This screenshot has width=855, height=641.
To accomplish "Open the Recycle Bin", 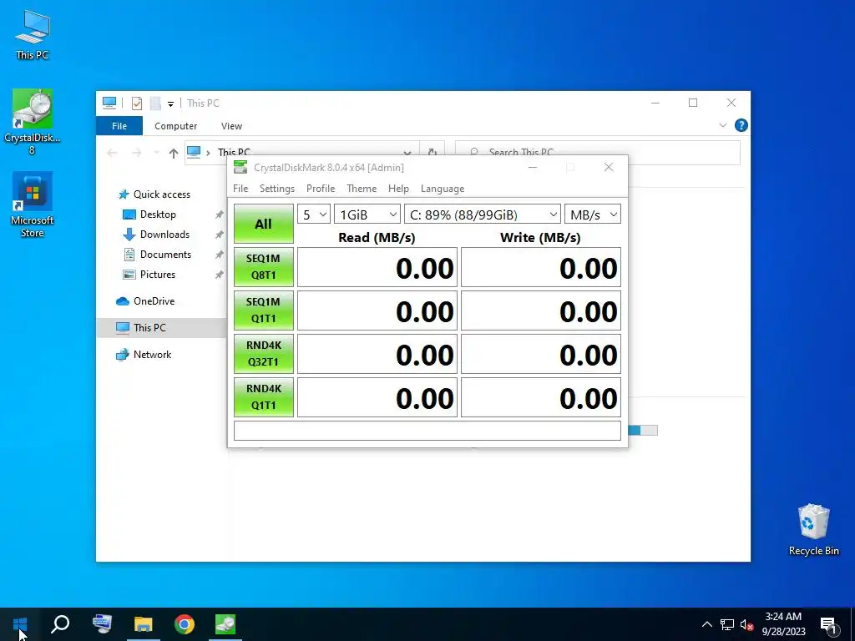I will [813, 530].
